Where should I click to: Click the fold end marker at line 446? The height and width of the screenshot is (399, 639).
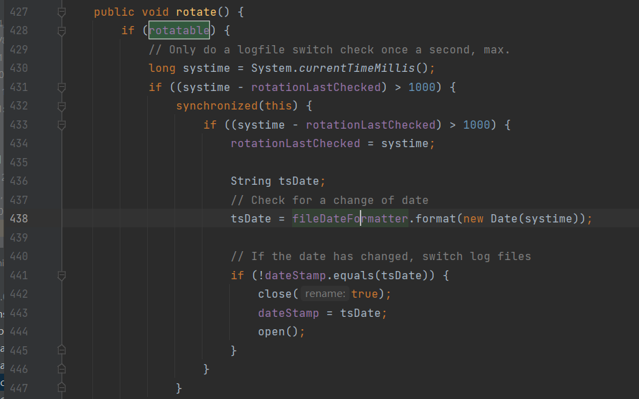pyautogui.click(x=62, y=369)
